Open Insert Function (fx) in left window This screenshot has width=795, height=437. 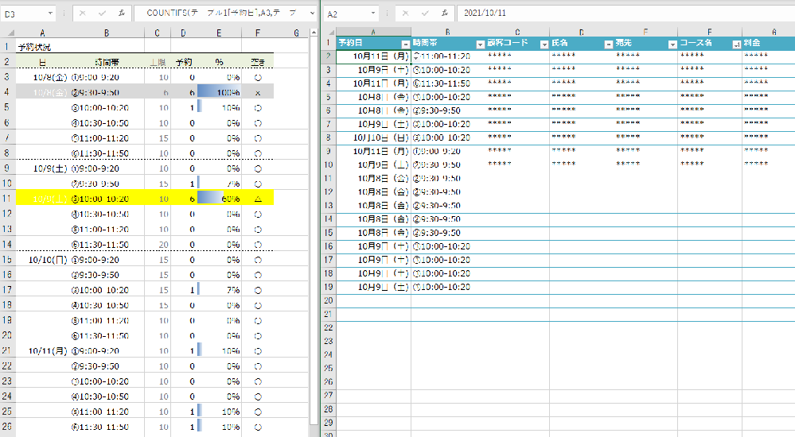(x=122, y=14)
